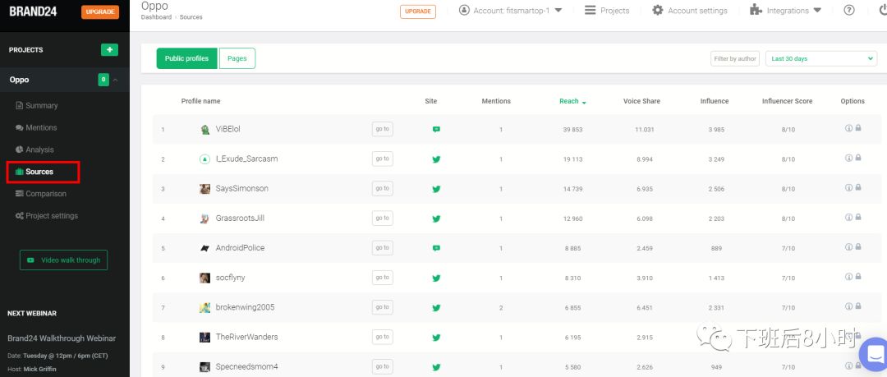This screenshot has height=377, width=887.
Task: Sort by Mentions column header
Action: click(496, 101)
